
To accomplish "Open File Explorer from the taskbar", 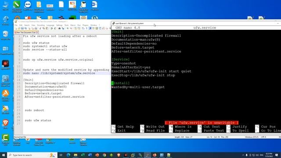I will (76, 155).
